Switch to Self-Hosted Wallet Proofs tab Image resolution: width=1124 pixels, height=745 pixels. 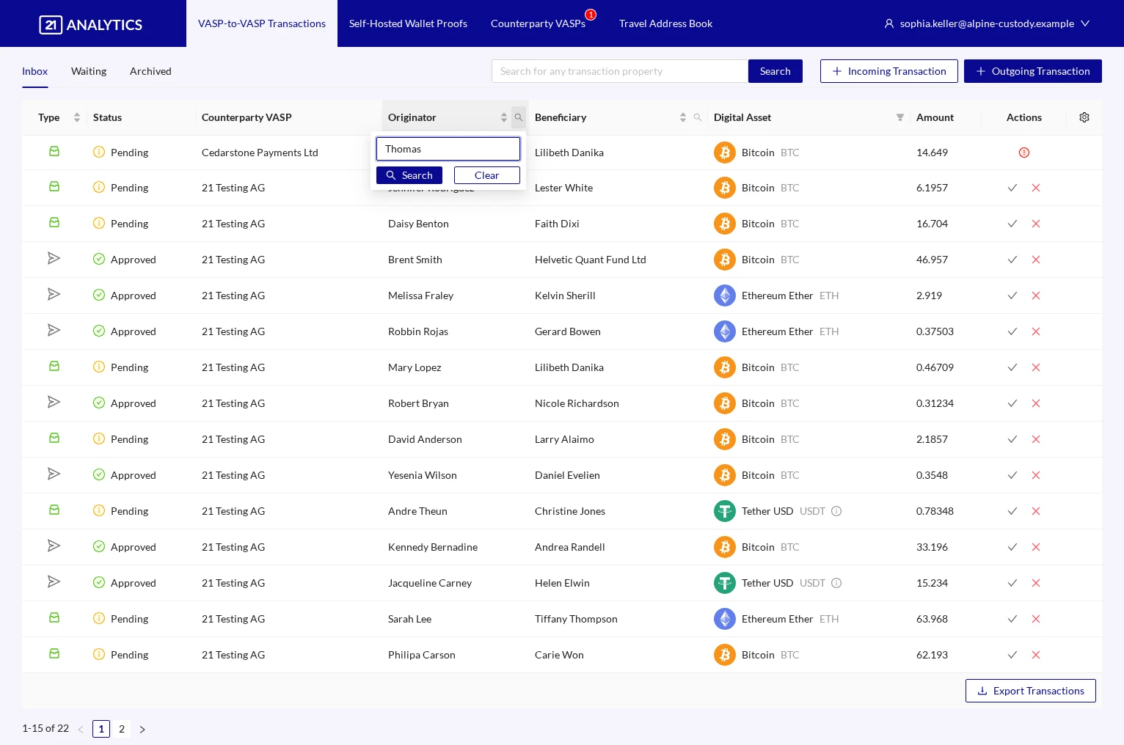tap(408, 23)
